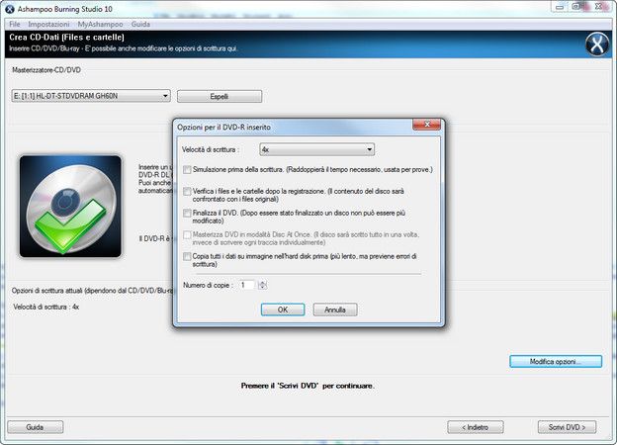Click the Indietro back button
Screen dimensions: 617x445
476,427
